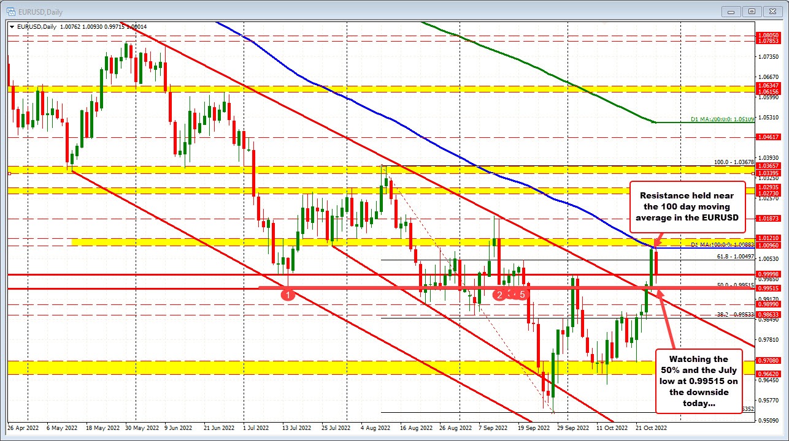Click the 0.98990 price level label

tap(769, 303)
